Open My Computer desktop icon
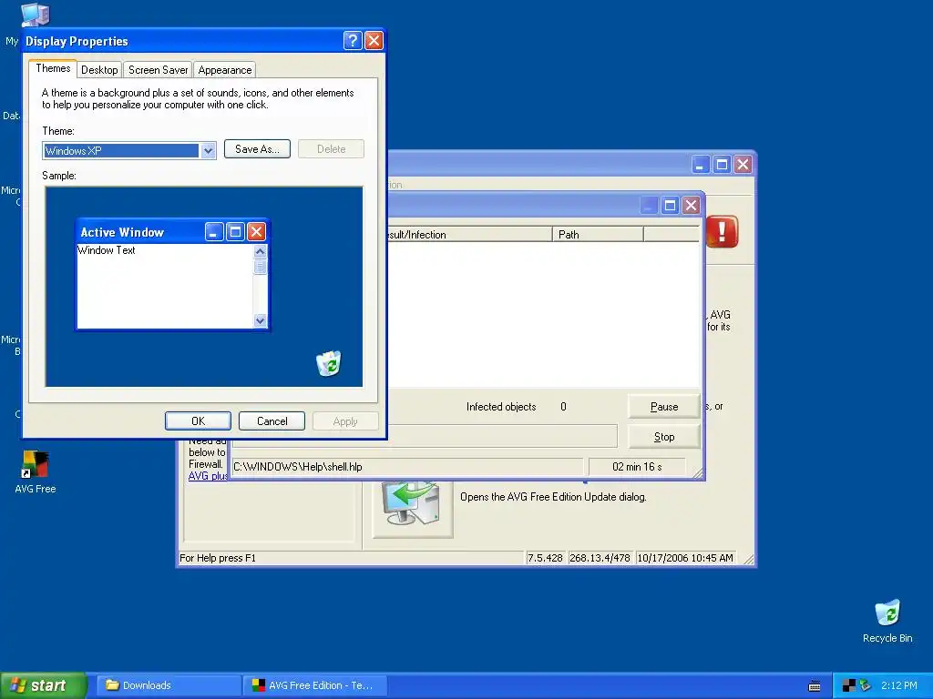This screenshot has width=933, height=699. point(35,15)
